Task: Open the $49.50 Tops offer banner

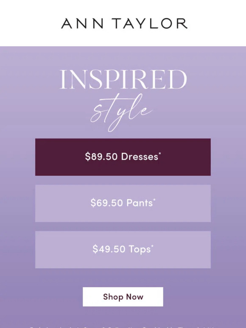Action: (x=123, y=250)
